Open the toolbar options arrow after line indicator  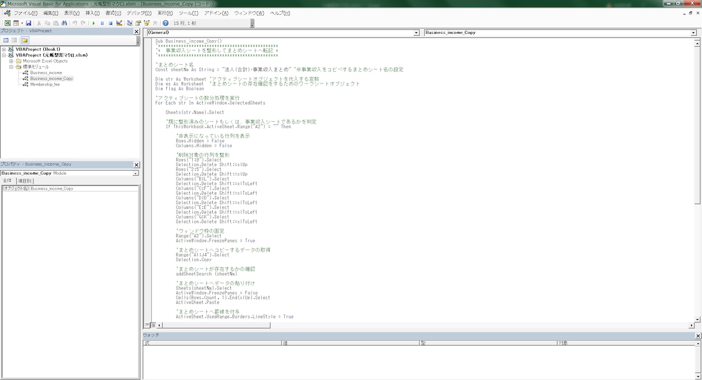click(252, 25)
